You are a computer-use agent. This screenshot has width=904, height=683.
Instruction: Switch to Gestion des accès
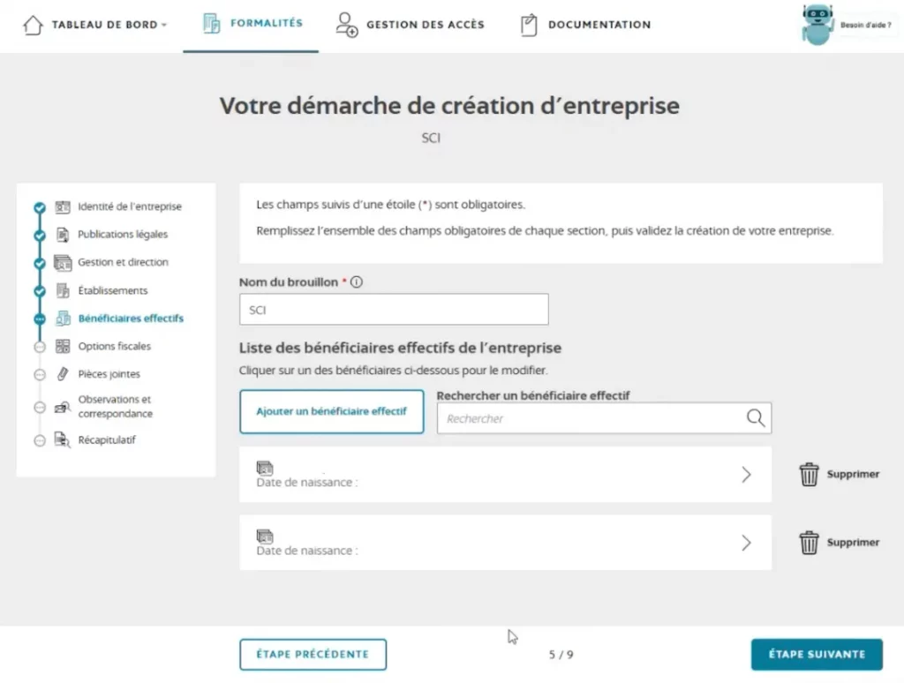pyautogui.click(x=409, y=24)
